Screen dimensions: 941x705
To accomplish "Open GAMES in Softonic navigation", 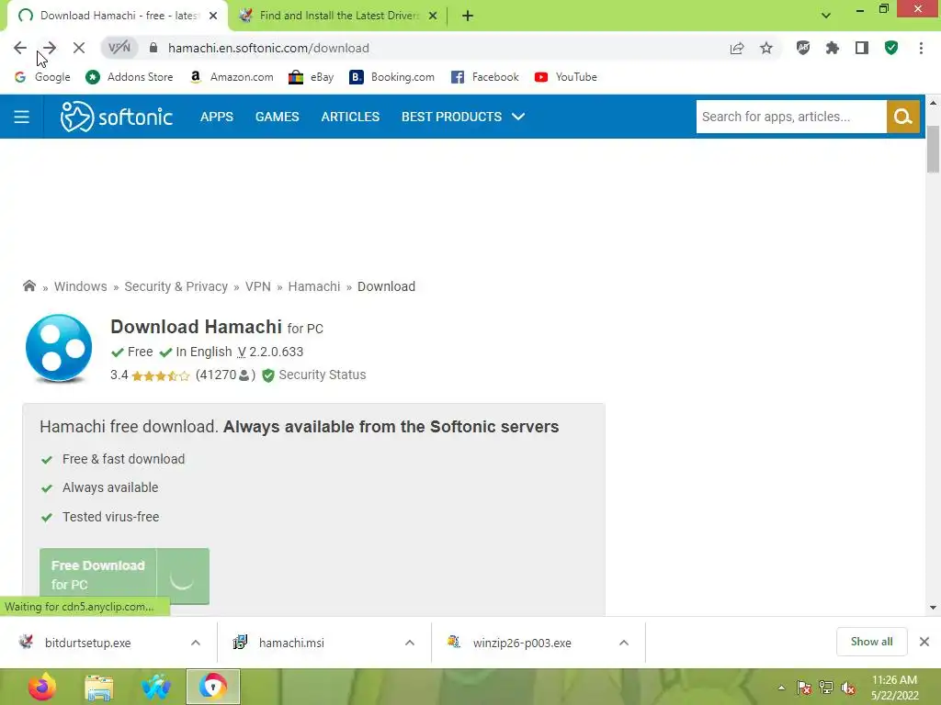I will click(277, 117).
